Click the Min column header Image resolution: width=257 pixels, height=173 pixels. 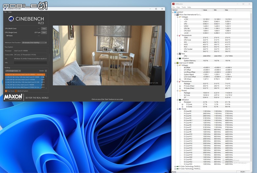pos(219,10)
